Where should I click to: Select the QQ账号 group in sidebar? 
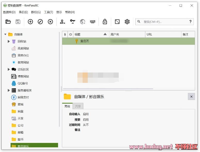23,83
